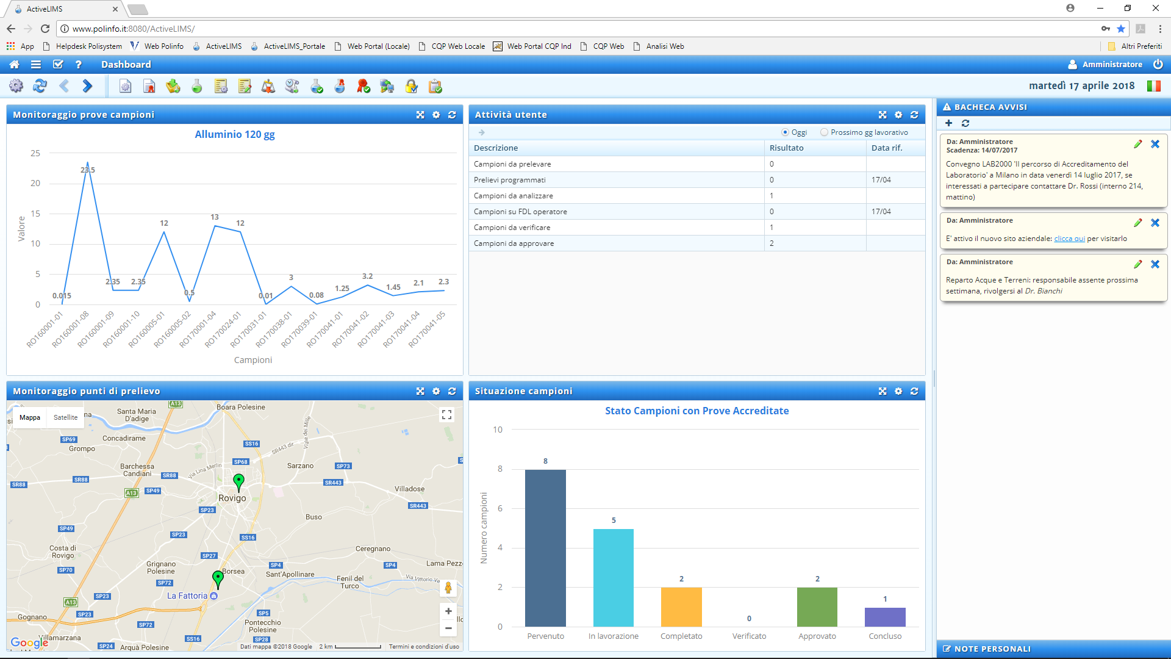Refresh Monitoraggio punti di prelievo panel

pyautogui.click(x=452, y=391)
